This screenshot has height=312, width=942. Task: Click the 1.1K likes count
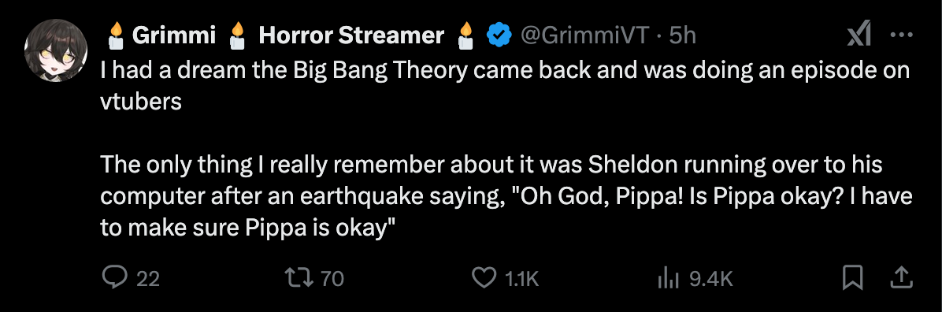tap(522, 278)
